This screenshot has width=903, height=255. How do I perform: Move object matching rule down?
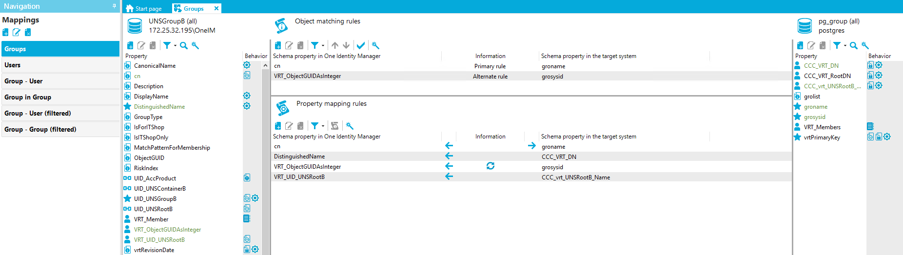click(346, 45)
